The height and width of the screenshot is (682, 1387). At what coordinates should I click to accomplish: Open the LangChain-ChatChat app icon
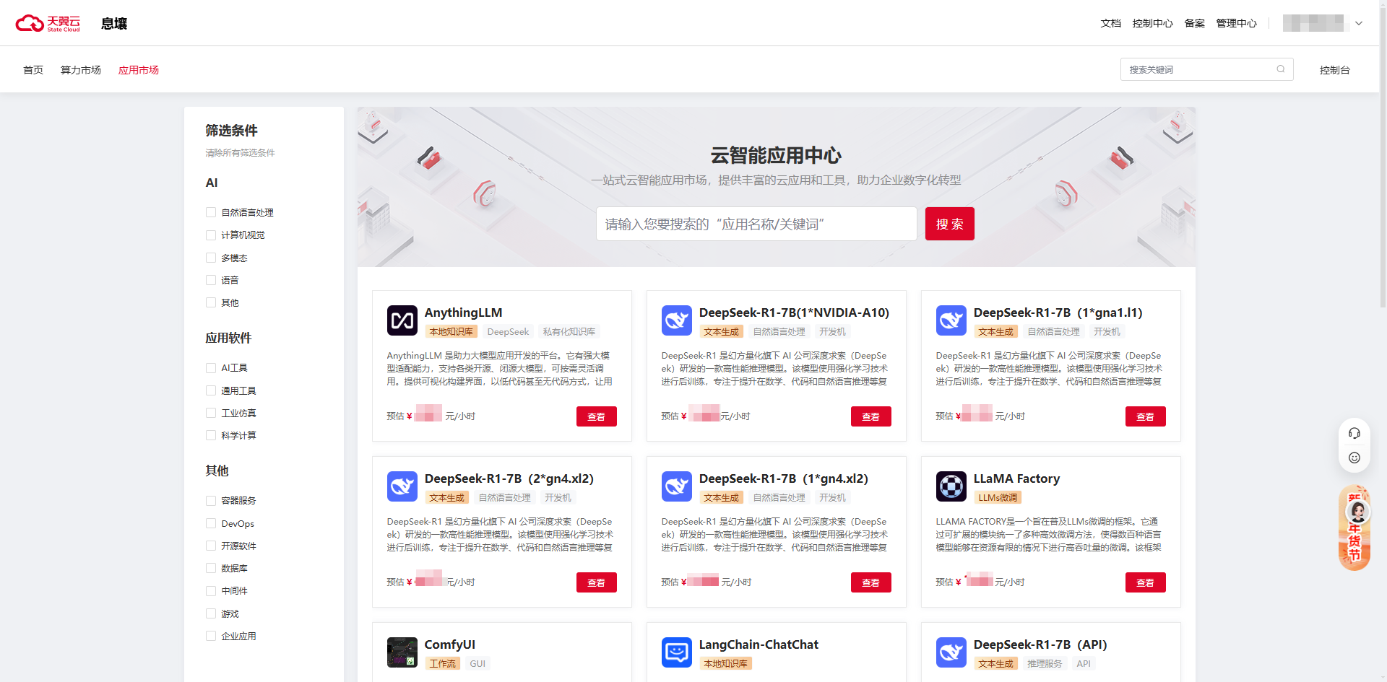[677, 652]
